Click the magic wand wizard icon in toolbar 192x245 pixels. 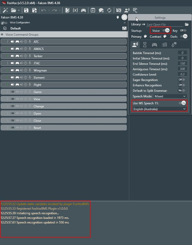[5, 10]
